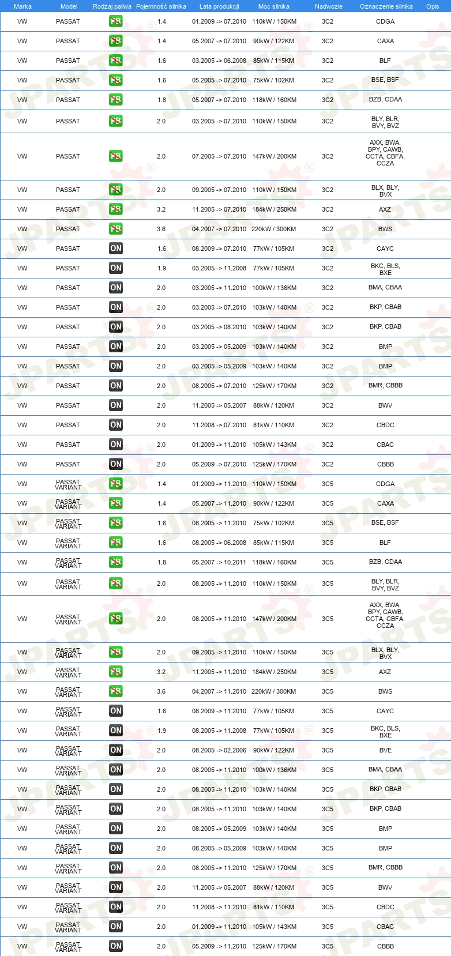Select the Nadwozie column header
This screenshot has width=451, height=956.
[x=329, y=6]
